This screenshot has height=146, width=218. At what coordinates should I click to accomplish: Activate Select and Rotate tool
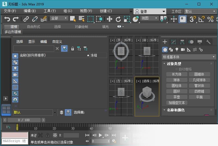tap(118, 19)
